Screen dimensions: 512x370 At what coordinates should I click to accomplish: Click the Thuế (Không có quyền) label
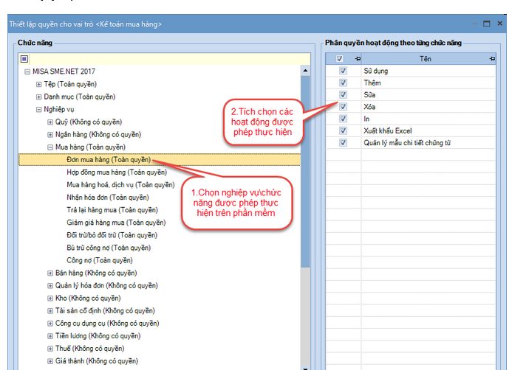pyautogui.click(x=90, y=349)
